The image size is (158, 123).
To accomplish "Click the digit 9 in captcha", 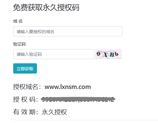I will pos(99,54).
